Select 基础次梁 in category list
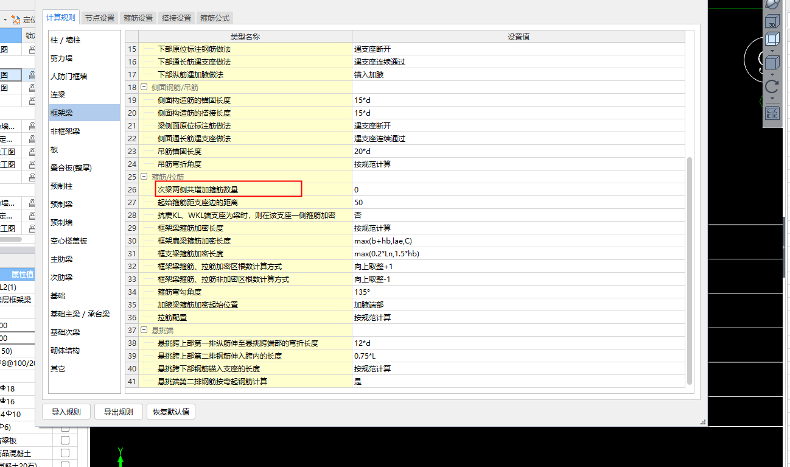 pyautogui.click(x=84, y=332)
